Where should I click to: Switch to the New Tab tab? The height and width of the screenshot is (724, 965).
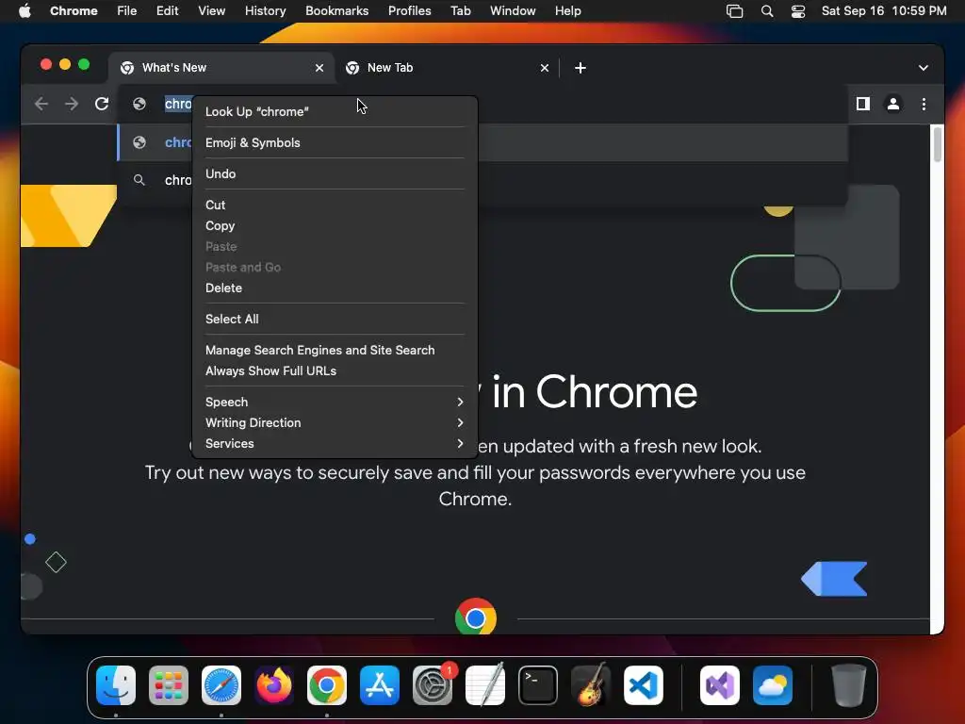pos(447,68)
